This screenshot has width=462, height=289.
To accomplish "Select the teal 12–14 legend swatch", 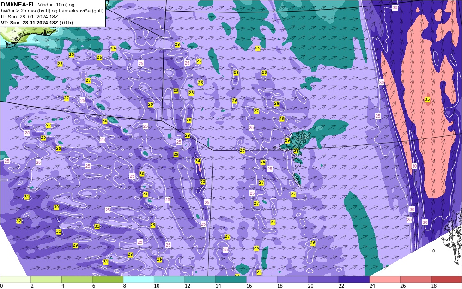I will 200,279.
